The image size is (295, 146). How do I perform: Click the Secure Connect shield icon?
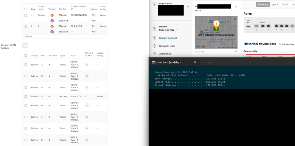click(154, 38)
